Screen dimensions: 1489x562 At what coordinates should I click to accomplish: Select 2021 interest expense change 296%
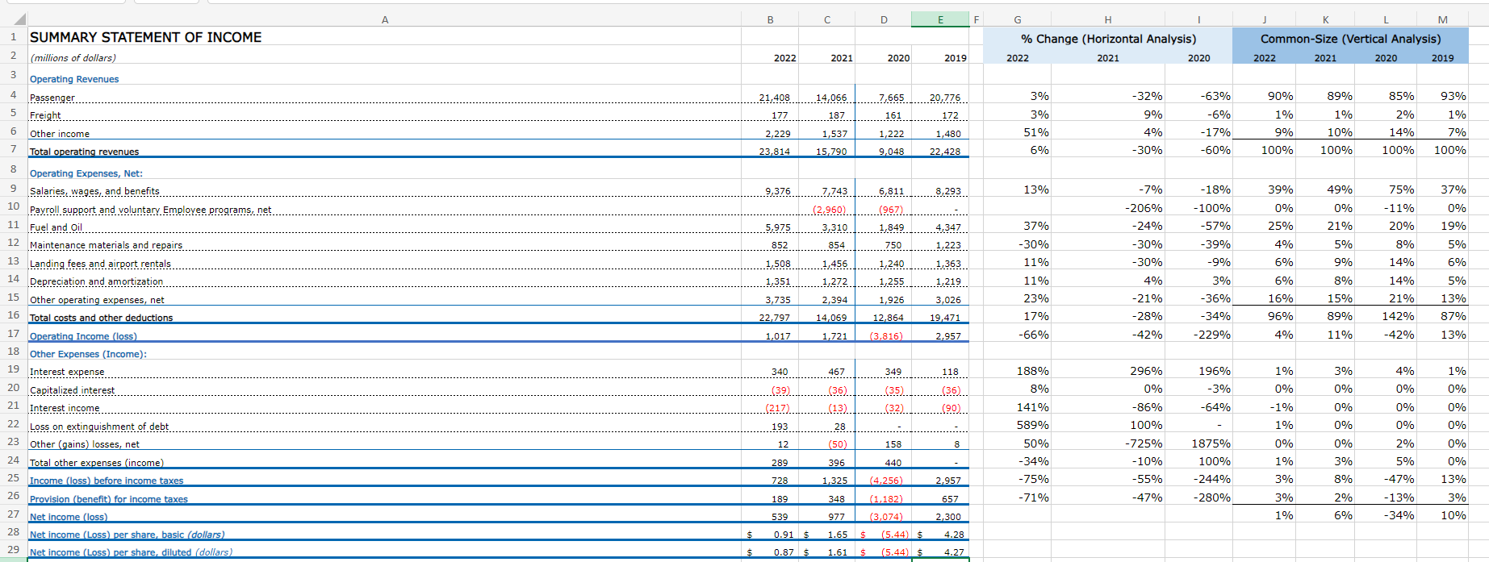pyautogui.click(x=1146, y=371)
